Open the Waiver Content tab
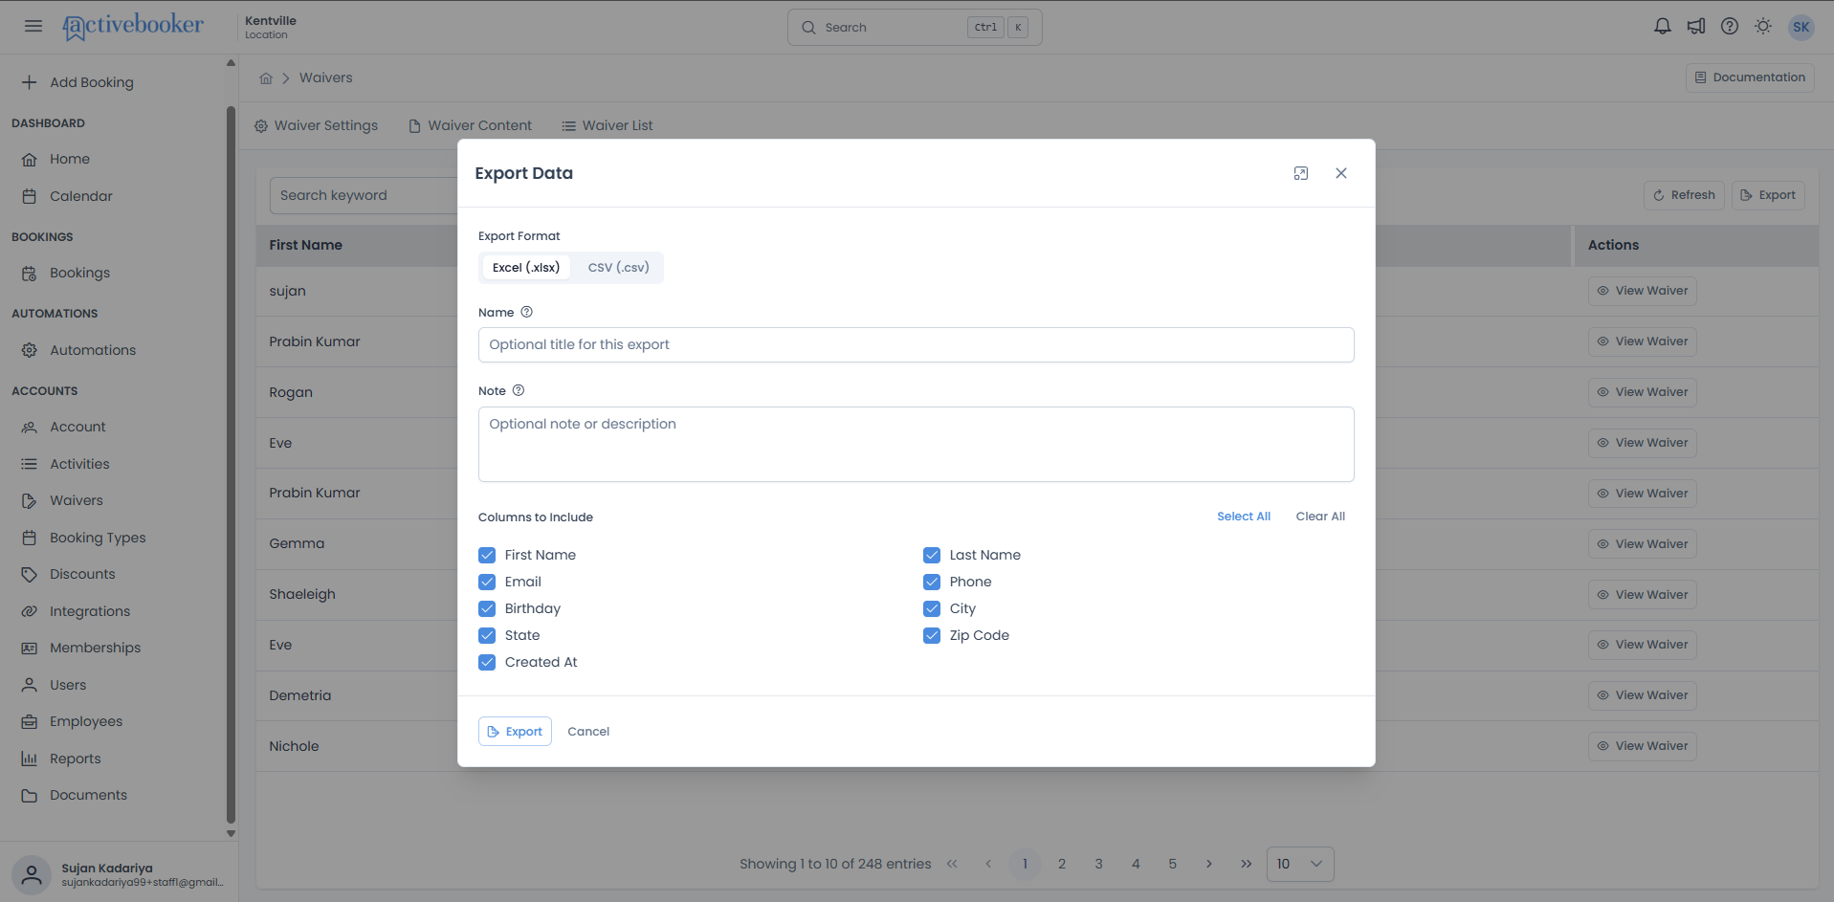Viewport: 1834px width, 902px height. click(470, 125)
